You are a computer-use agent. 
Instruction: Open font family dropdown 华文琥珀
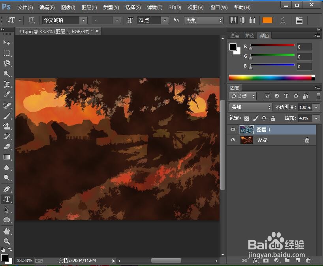coord(83,20)
